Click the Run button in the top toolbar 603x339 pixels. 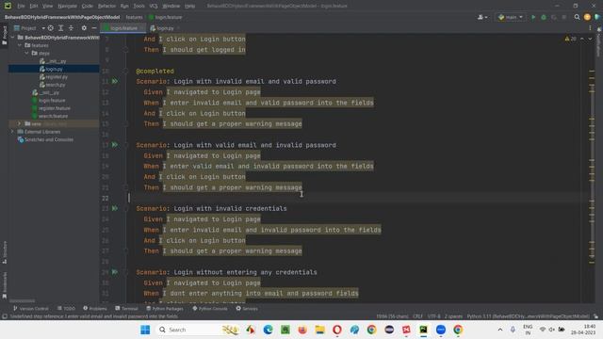(533, 17)
